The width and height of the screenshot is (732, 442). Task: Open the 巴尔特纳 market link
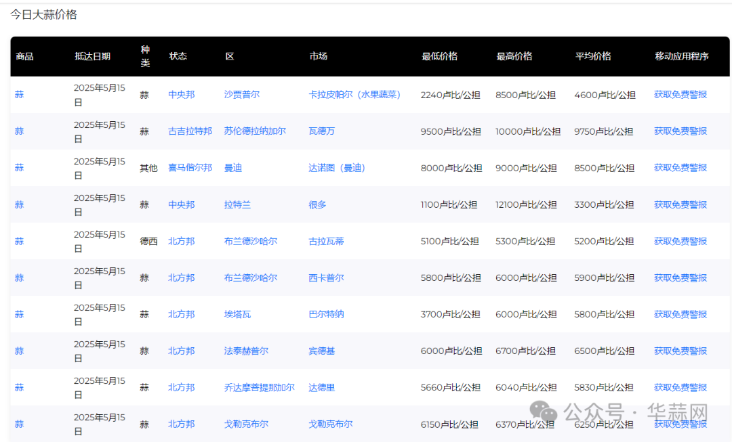tap(326, 314)
